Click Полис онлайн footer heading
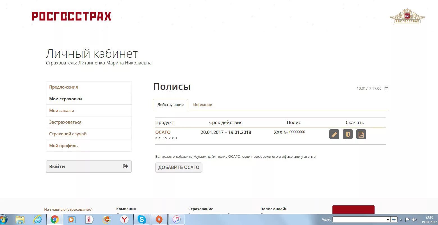This screenshot has height=225, width=438. click(274, 209)
